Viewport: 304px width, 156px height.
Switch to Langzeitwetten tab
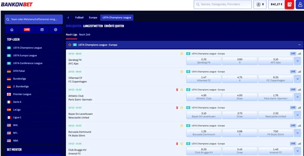pyautogui.click(x=93, y=26)
